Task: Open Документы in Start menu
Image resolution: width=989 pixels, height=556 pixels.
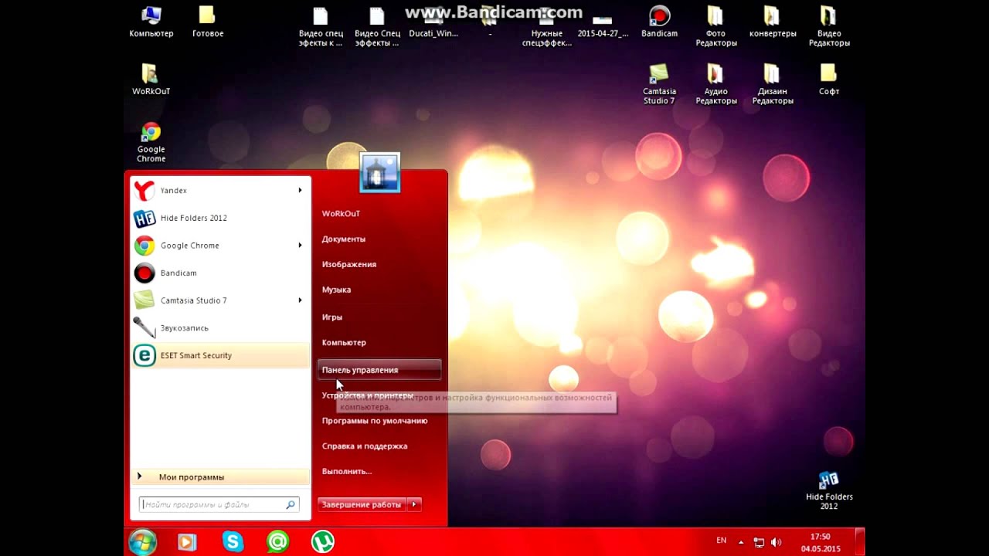Action: (x=344, y=239)
